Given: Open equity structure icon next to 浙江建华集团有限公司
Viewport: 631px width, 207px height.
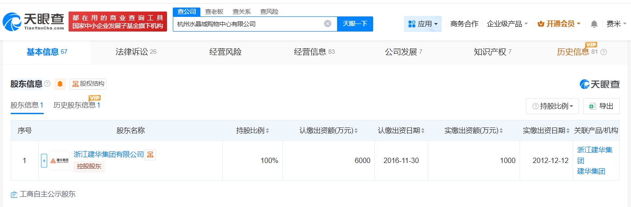Looking at the screenshot, I should tap(151, 155).
